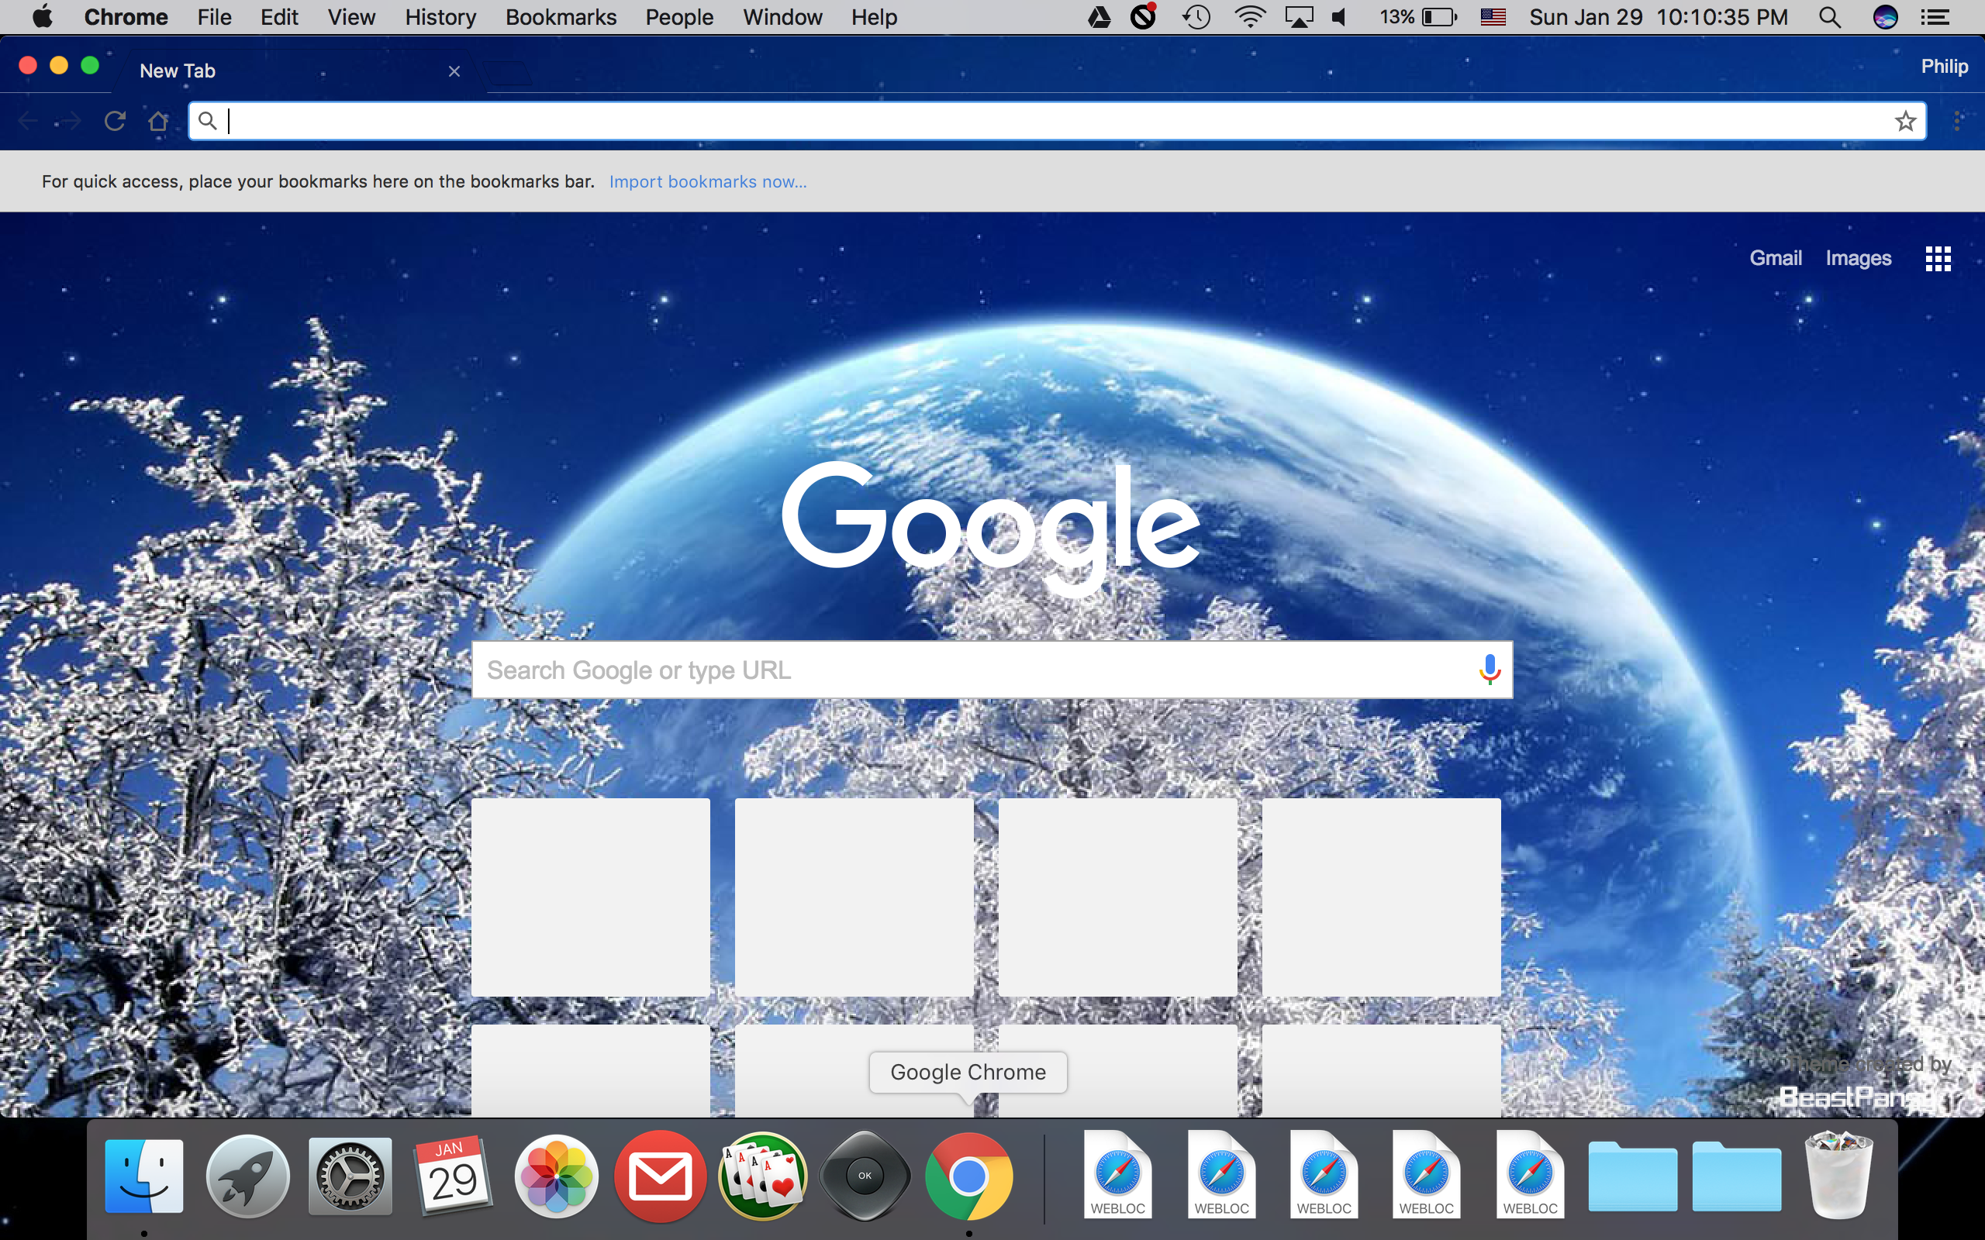Open the View menu
The width and height of the screenshot is (1985, 1240).
pos(351,17)
